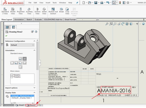Pin the menu bar with pushpin

pyautogui.click(x=77, y=3)
